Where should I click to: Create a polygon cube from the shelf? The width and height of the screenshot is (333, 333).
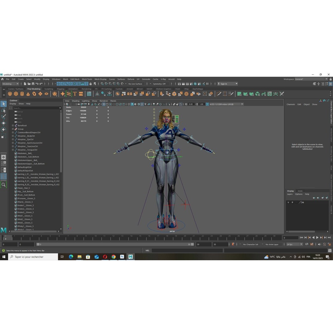coord(16,94)
